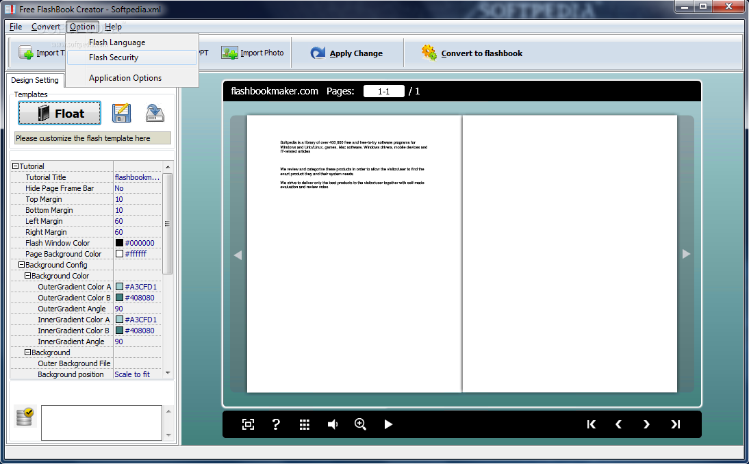
Task: Edit the Tutorial Title value field
Action: [x=138, y=177]
